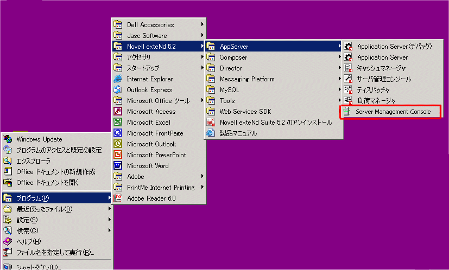Click the Adobe Reader 6.0 icon
This screenshot has width=449, height=270.
[x=118, y=198]
